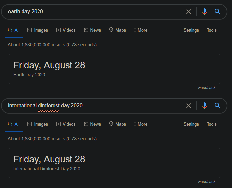Image resolution: width=232 pixels, height=188 pixels.
Task: Open Videos tab under dimforest day search
Action: 66,124
